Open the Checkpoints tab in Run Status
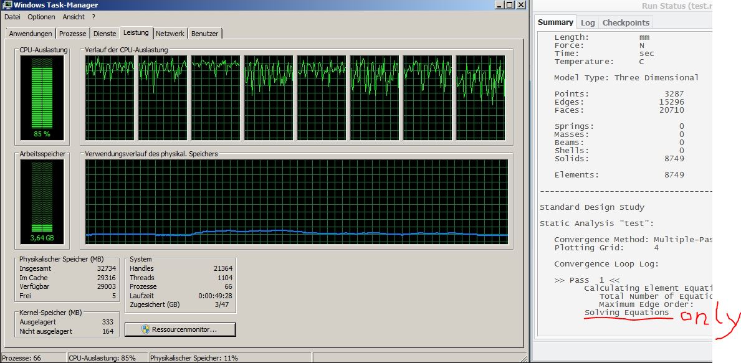This screenshot has height=363, width=741. tap(626, 22)
